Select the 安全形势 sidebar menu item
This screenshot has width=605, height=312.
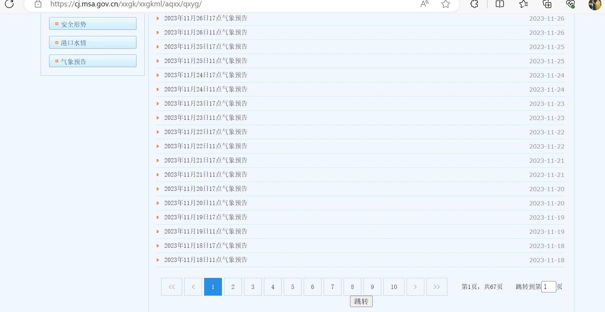(93, 24)
